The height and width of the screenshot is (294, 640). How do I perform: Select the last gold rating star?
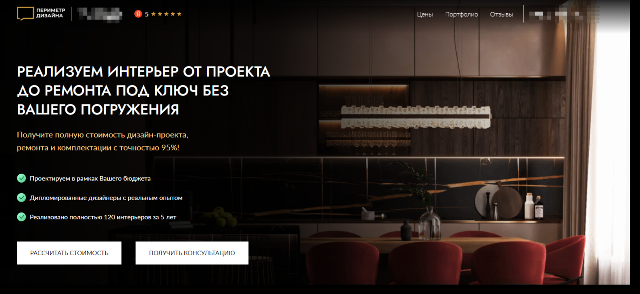(179, 14)
